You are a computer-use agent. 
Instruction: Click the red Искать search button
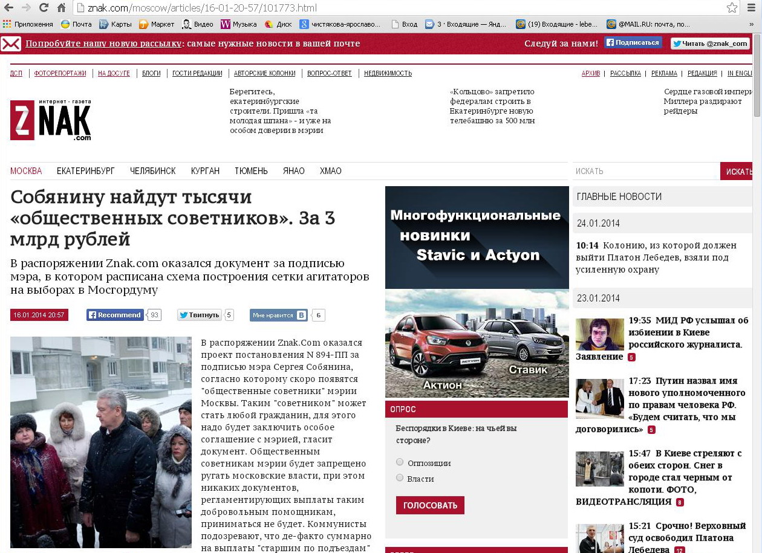pos(737,171)
